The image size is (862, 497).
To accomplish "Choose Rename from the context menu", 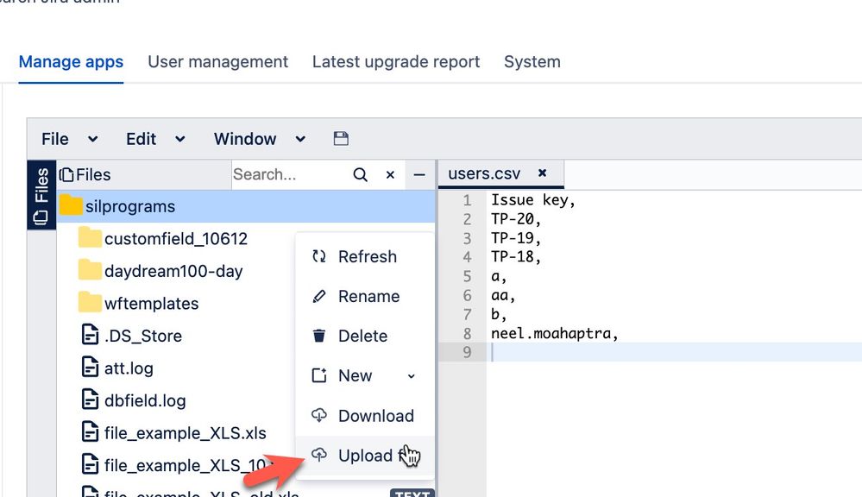I will [365, 296].
